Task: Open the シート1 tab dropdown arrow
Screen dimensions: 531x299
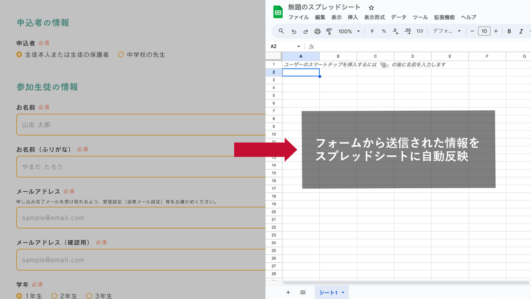Action: point(343,293)
